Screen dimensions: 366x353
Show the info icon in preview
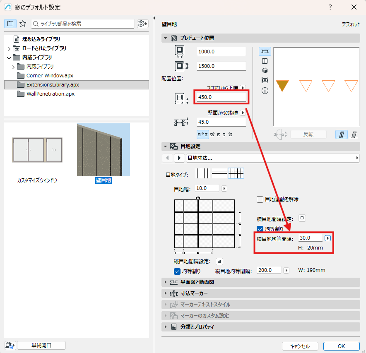click(x=265, y=91)
